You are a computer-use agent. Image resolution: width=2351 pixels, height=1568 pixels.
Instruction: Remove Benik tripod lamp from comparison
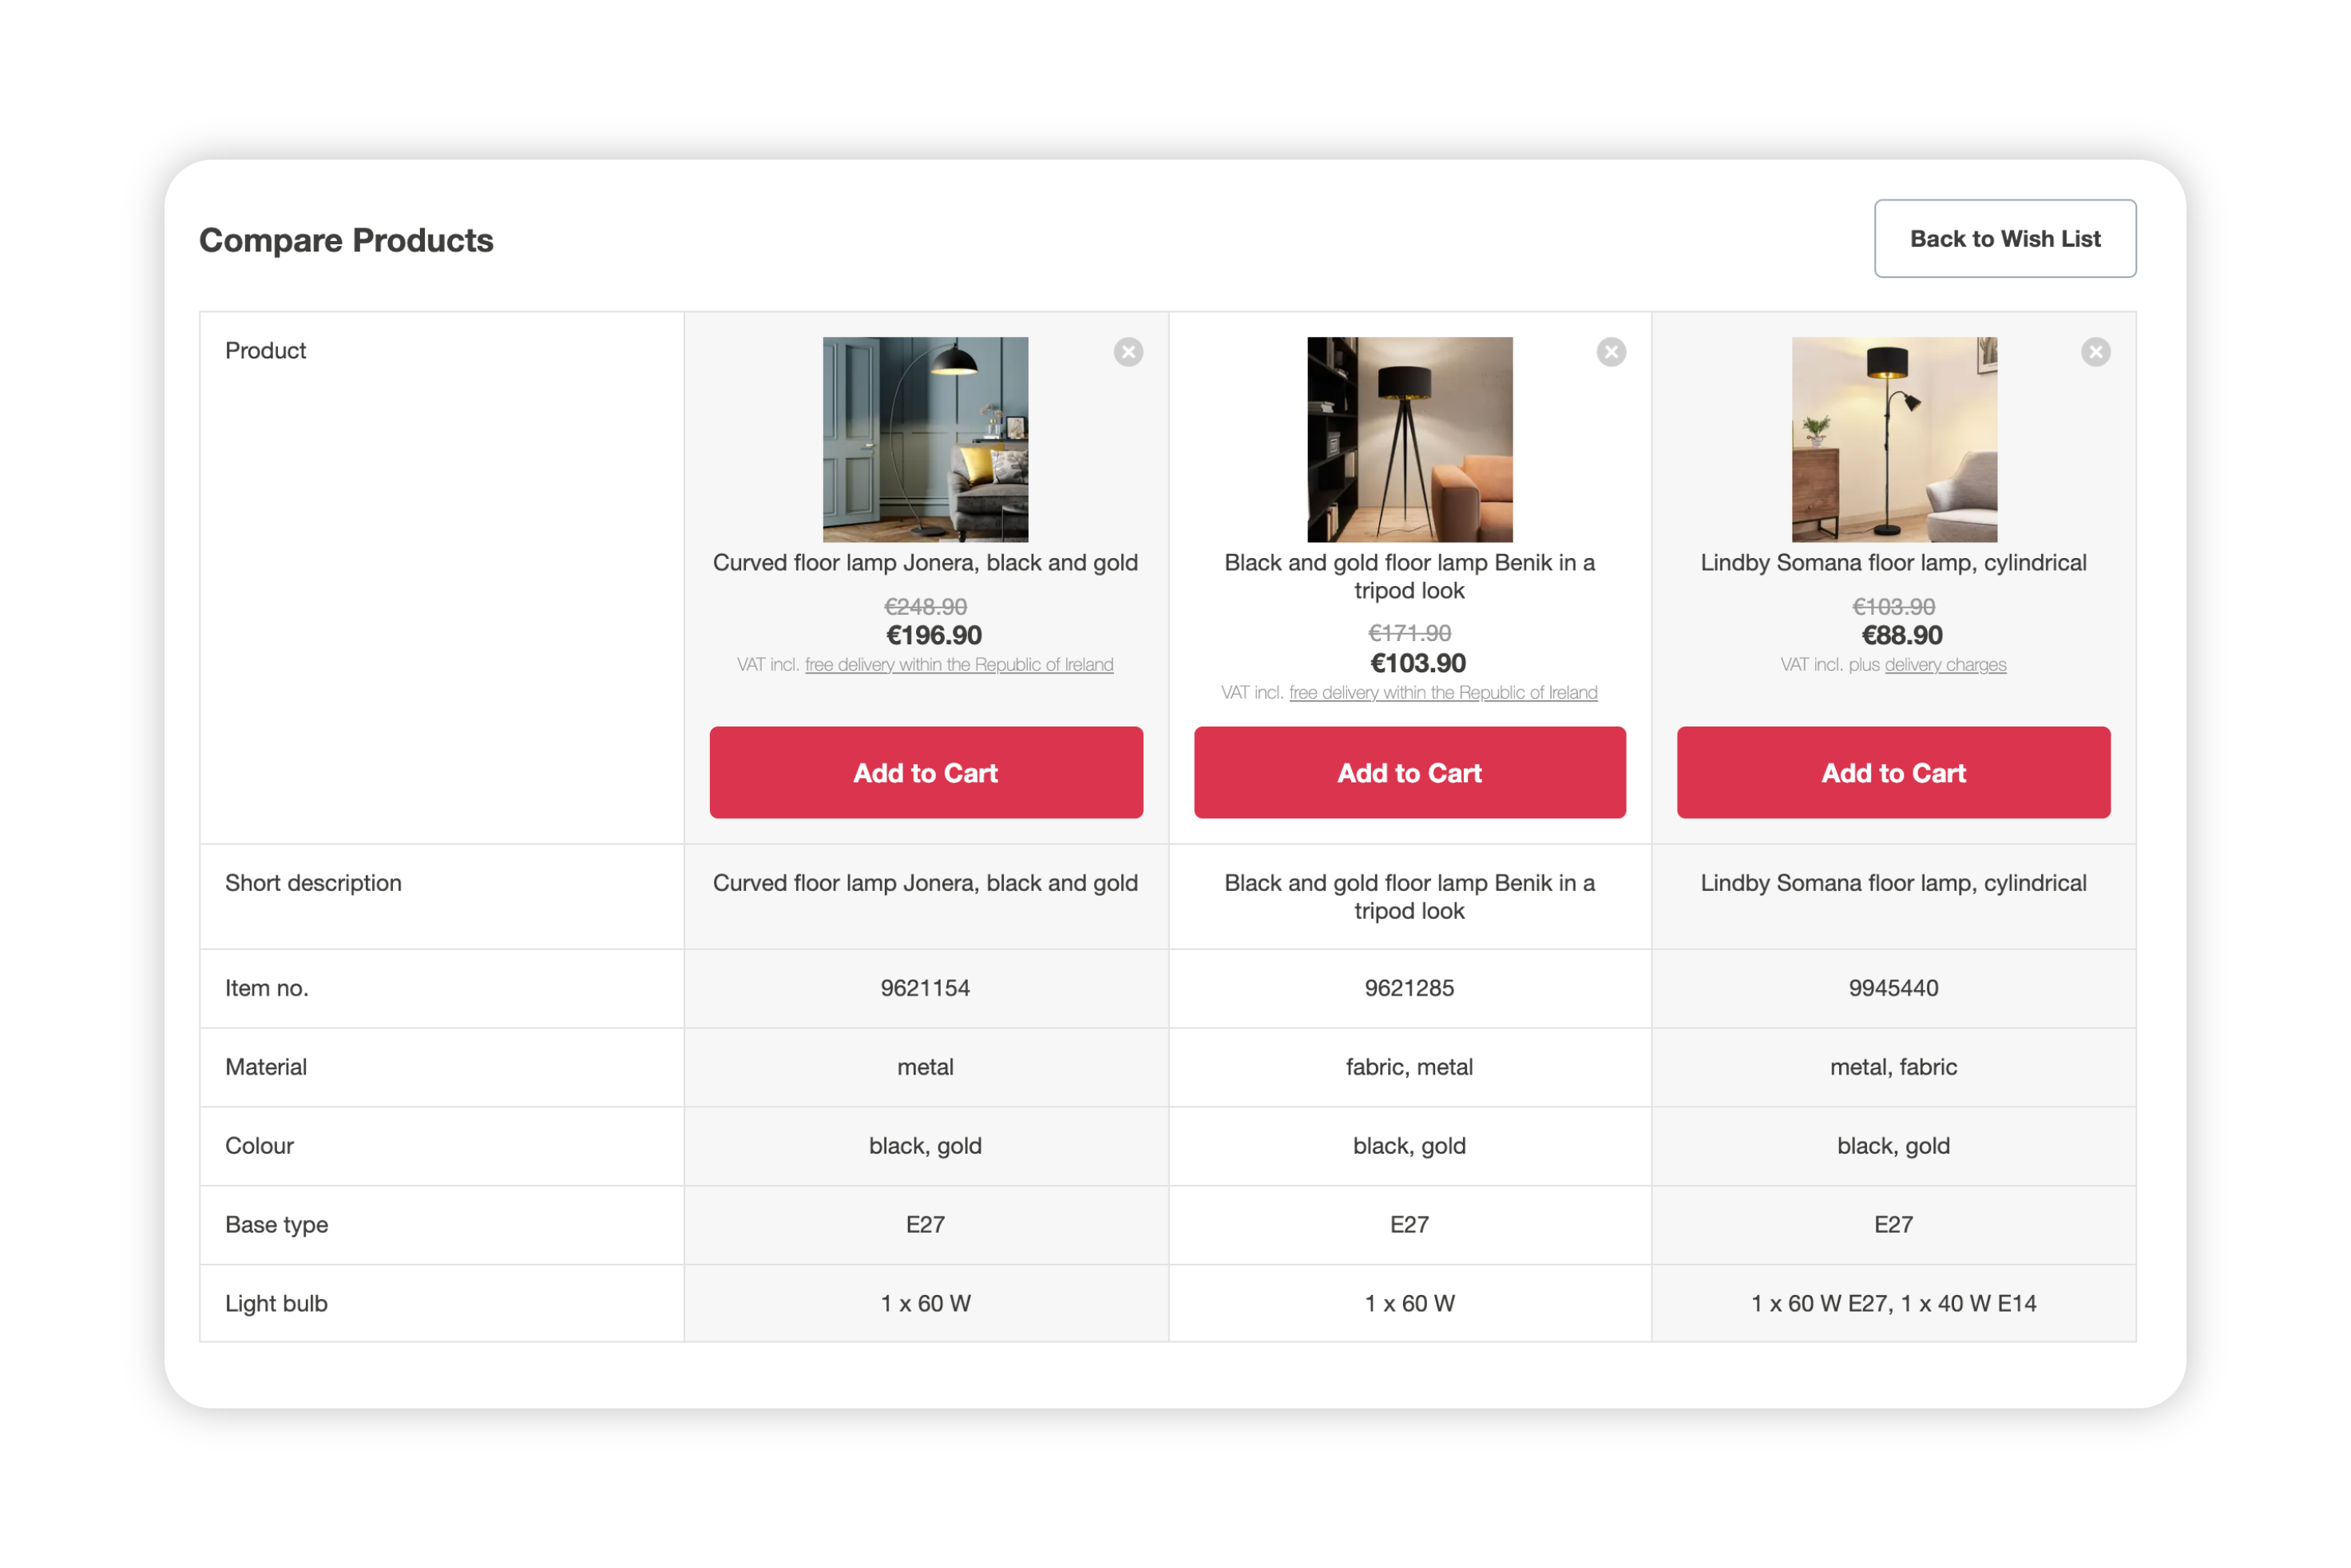coord(1611,352)
